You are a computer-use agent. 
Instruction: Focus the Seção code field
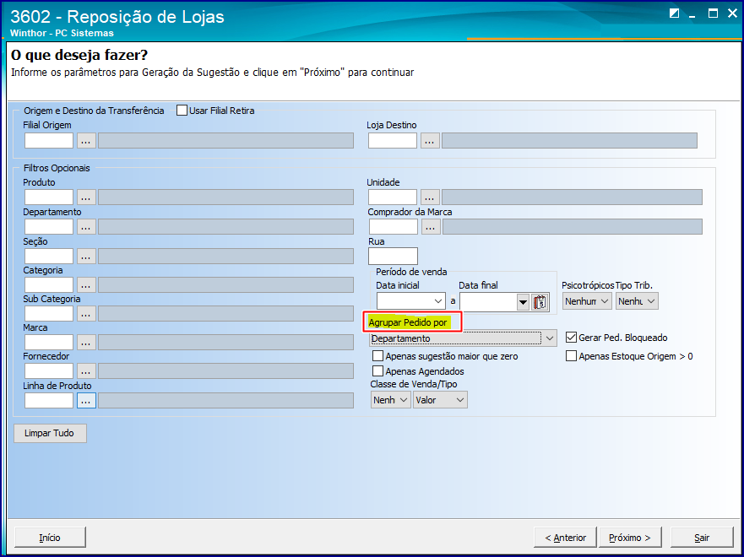[x=49, y=256]
